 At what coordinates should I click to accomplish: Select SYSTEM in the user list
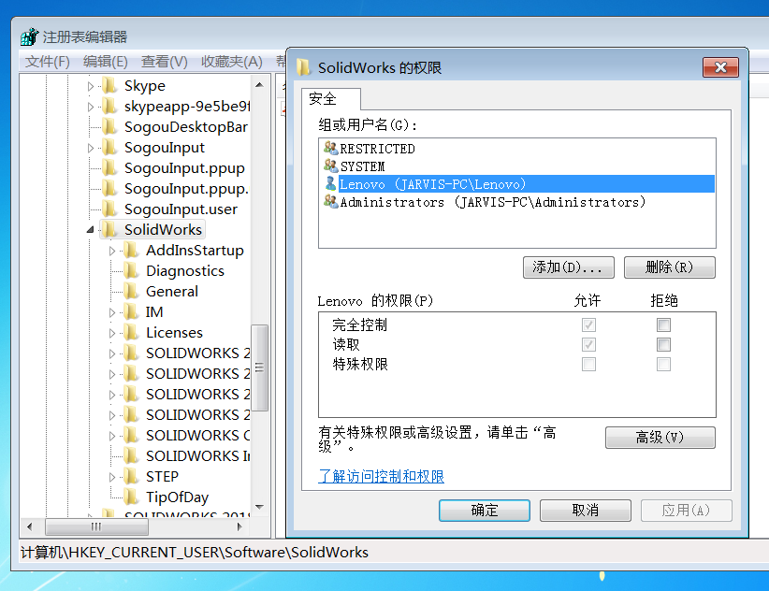click(362, 166)
